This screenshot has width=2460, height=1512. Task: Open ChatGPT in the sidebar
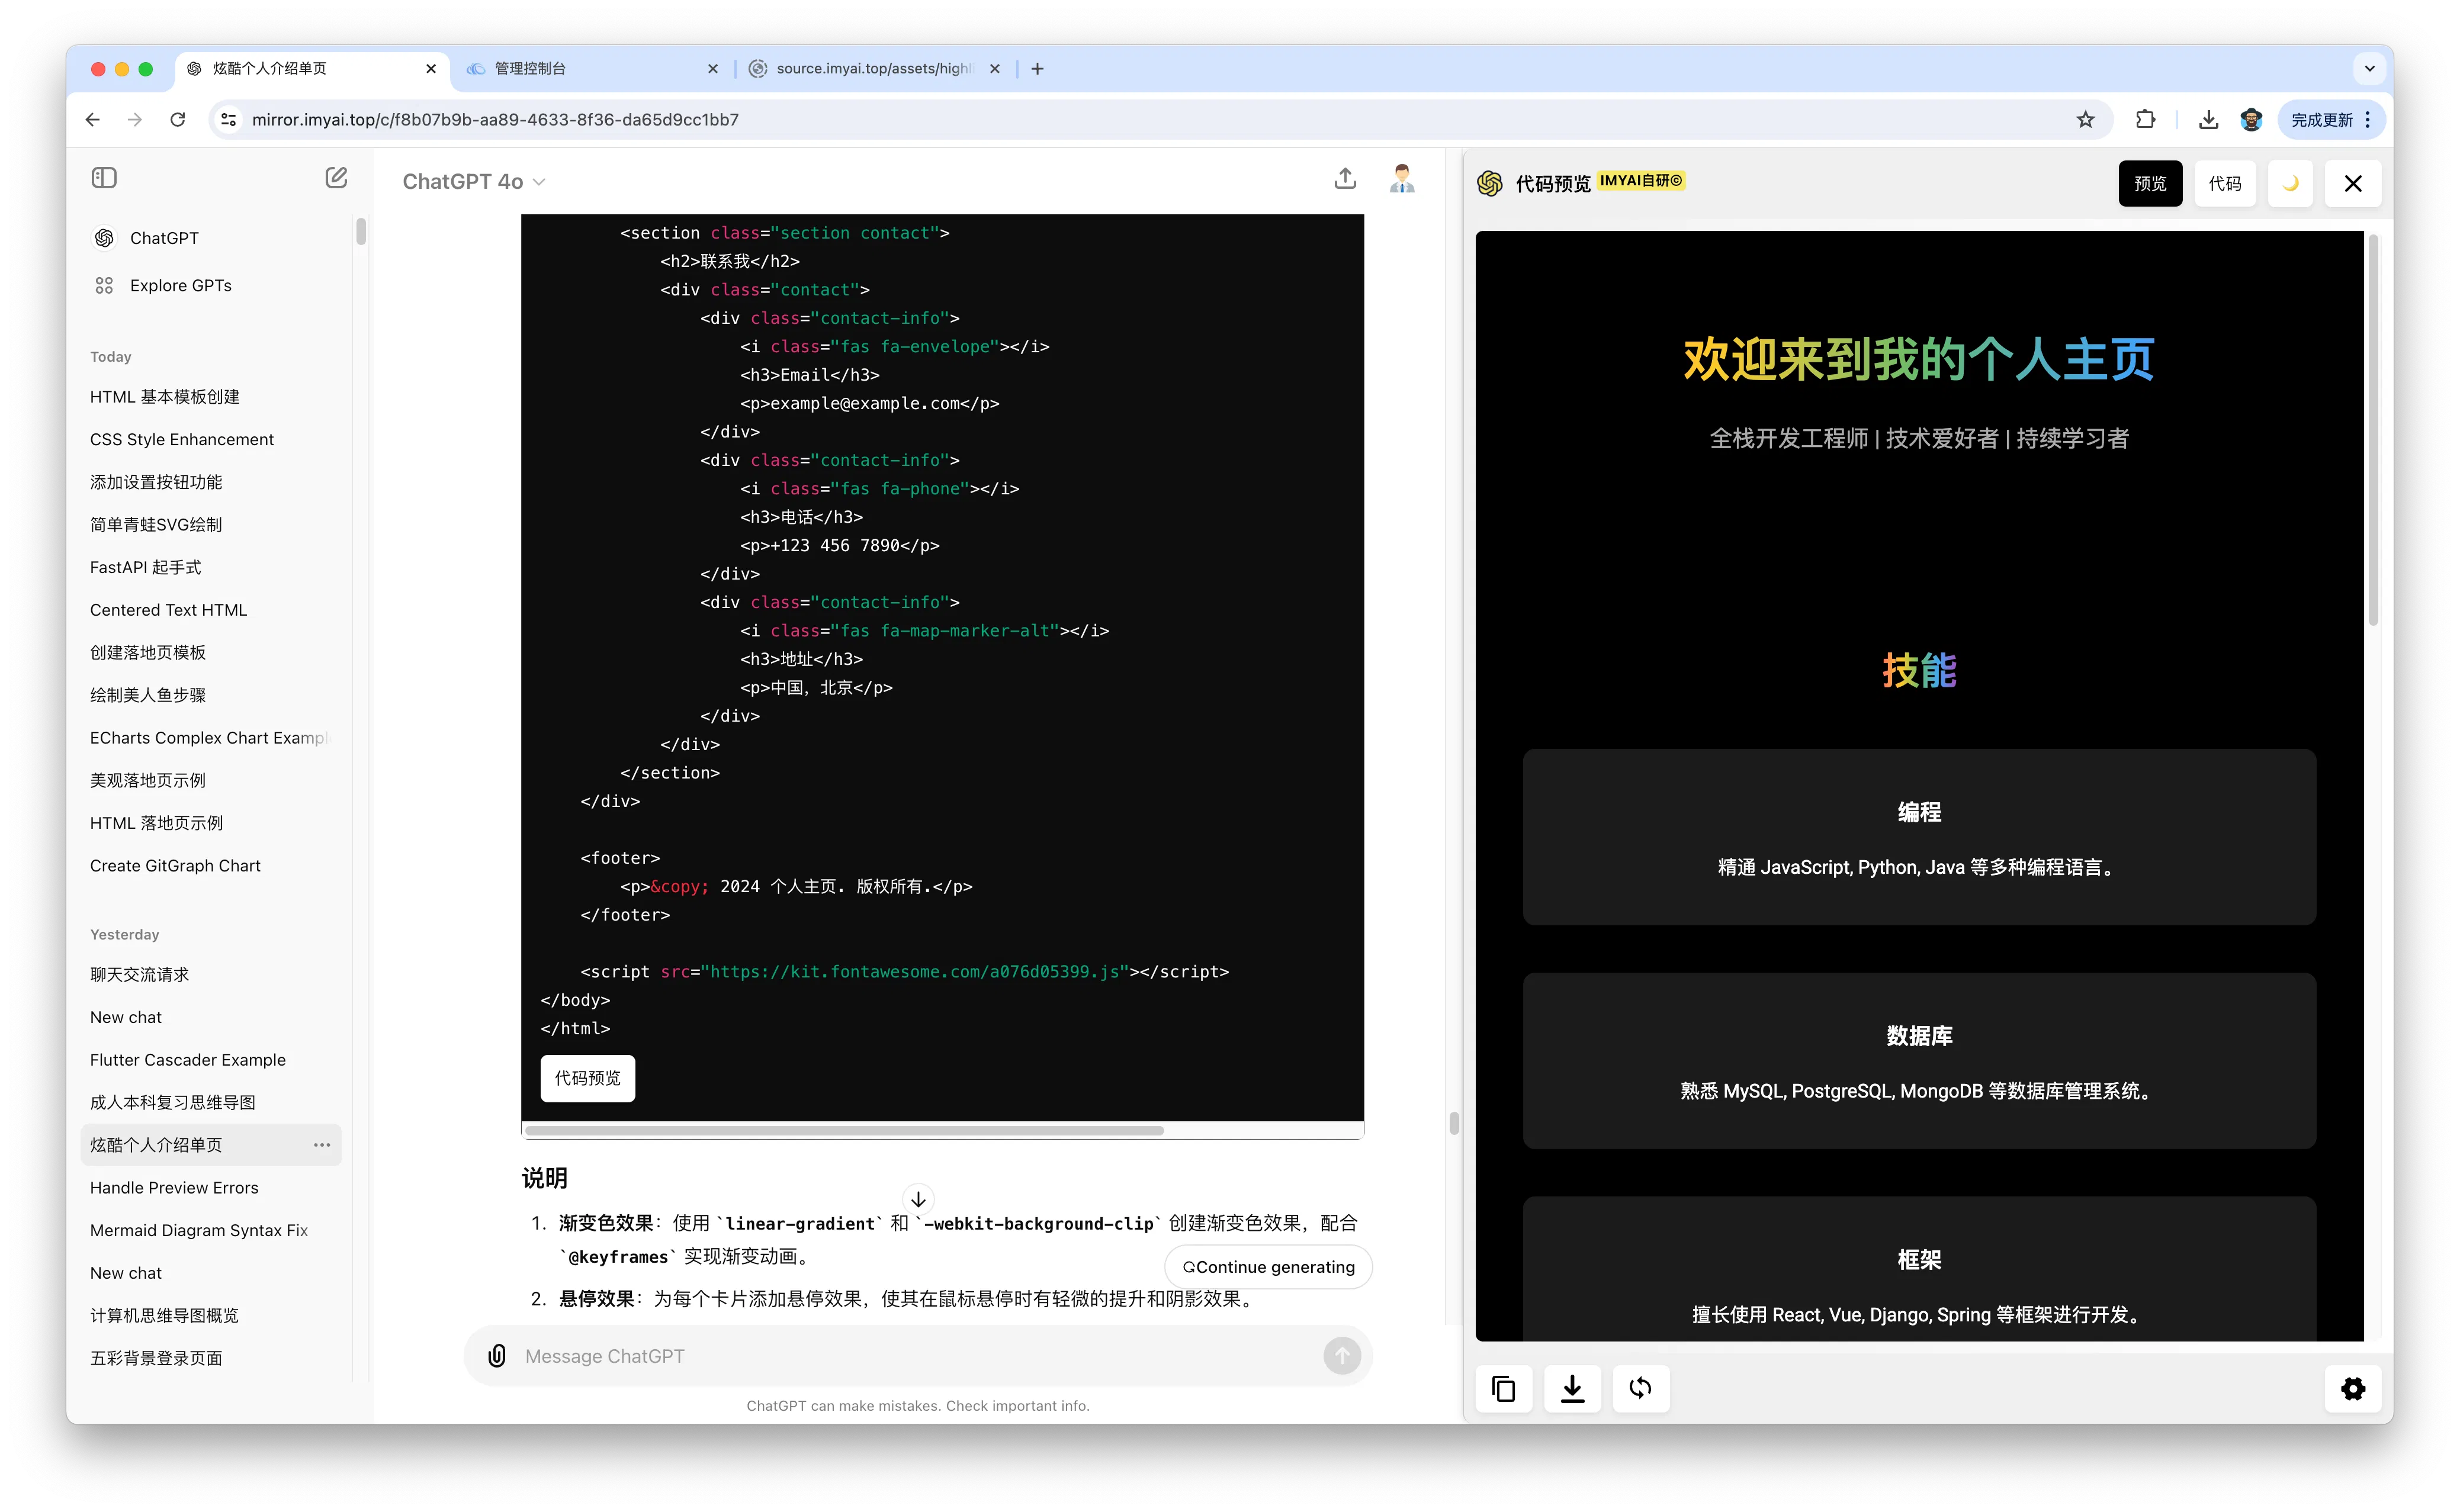(211, 238)
